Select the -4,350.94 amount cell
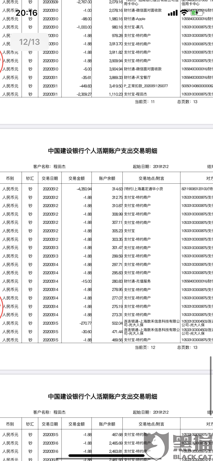Image resolution: width=213 pixels, height=461 pixels. click(84, 189)
